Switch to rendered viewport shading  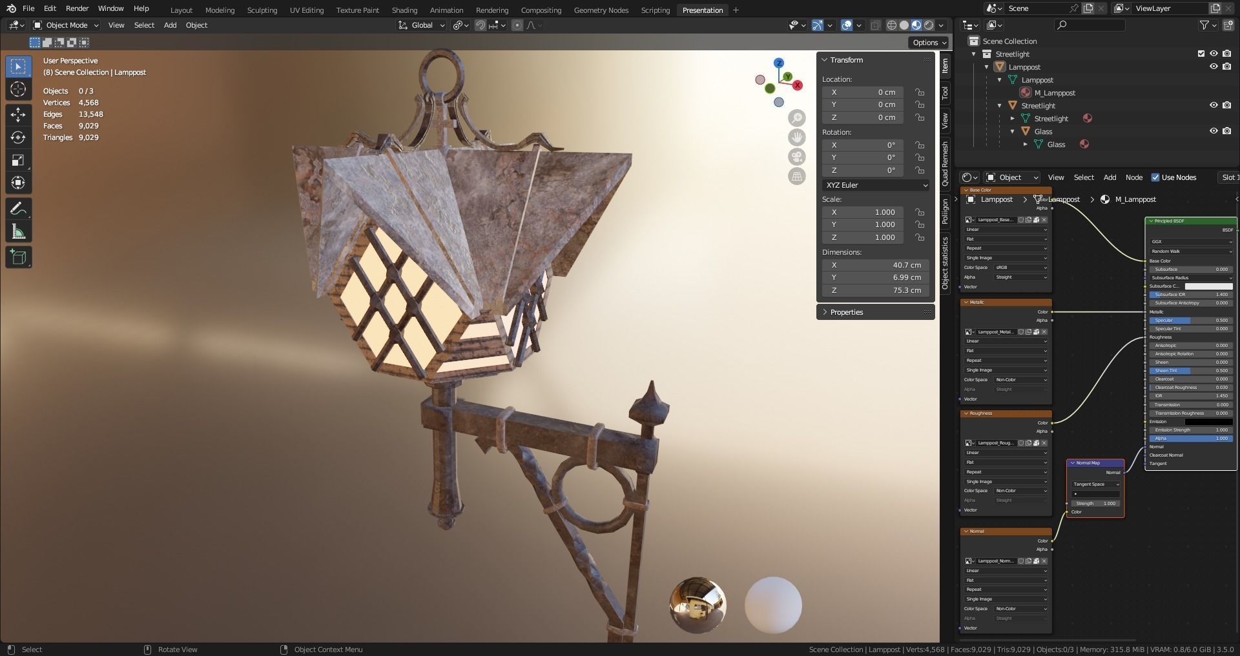click(929, 25)
